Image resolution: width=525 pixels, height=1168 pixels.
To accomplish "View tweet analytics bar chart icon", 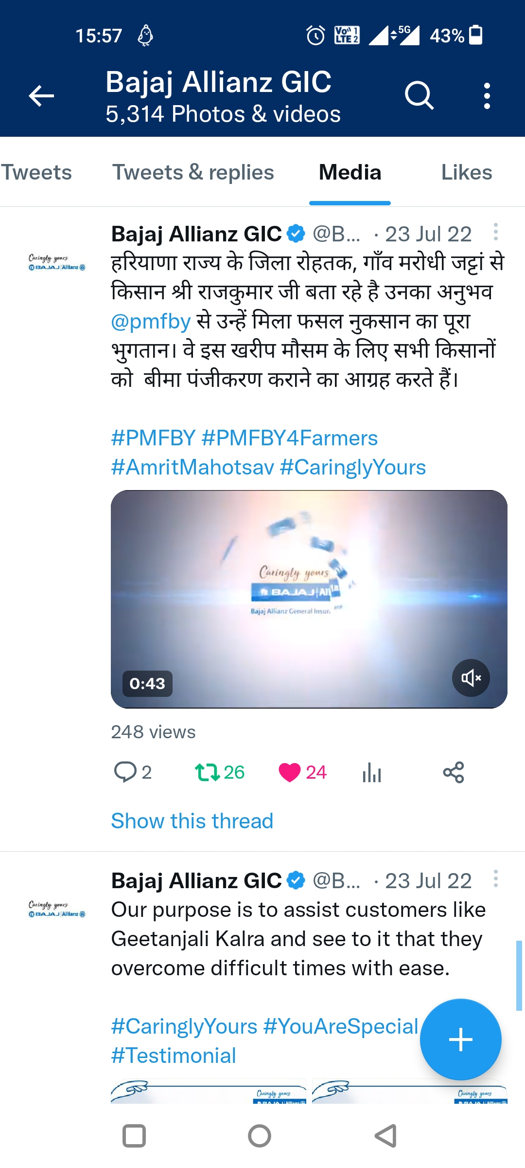I will [x=372, y=772].
